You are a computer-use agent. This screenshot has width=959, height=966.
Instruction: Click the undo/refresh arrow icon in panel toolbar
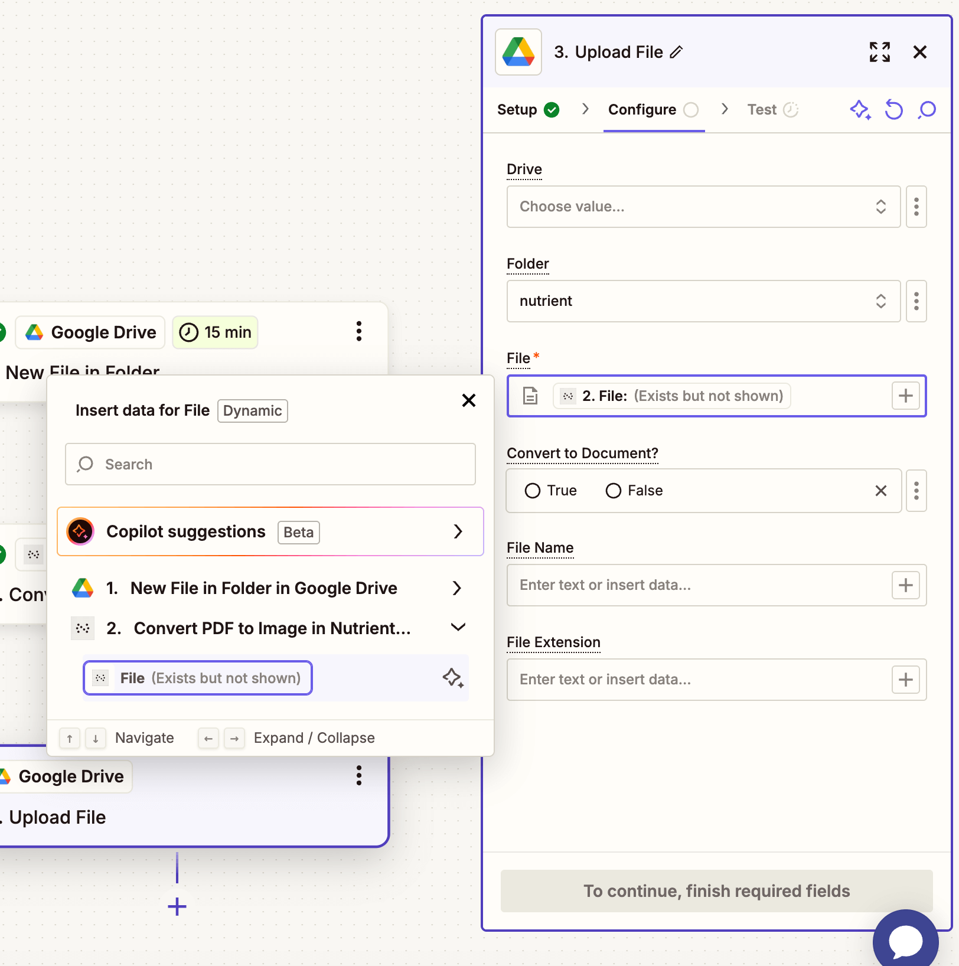893,110
